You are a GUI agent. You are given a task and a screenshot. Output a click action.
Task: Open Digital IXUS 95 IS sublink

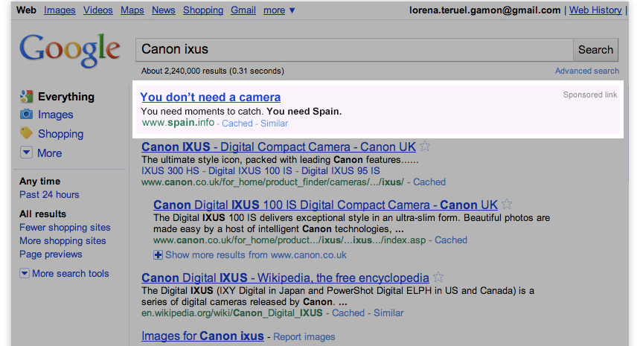coord(340,171)
